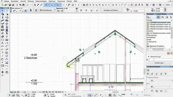The width and height of the screenshot is (173, 97).
Task: Open dropdown arrow next to open-file icon
Action: [x=7, y=5]
